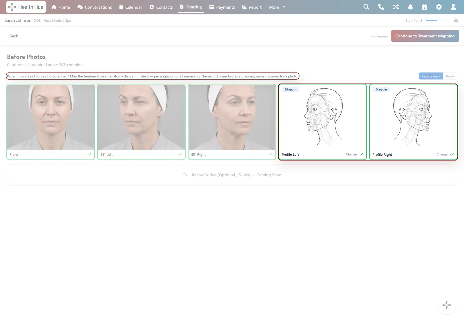
Task: Open notifications bell
Action: pos(410,7)
